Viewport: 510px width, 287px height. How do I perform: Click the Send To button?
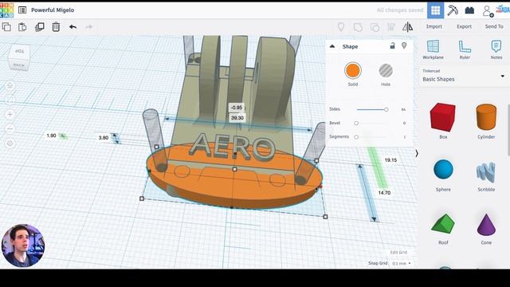pos(494,26)
